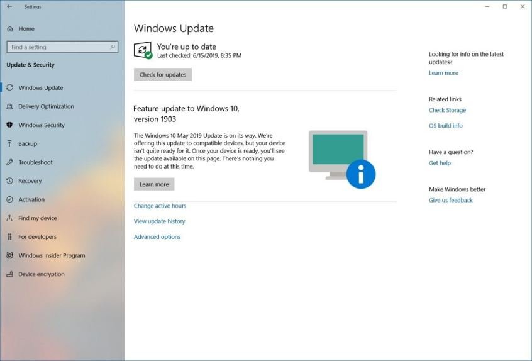This screenshot has height=361, width=532.
Task: Open the Backup settings page
Action: coord(28,143)
